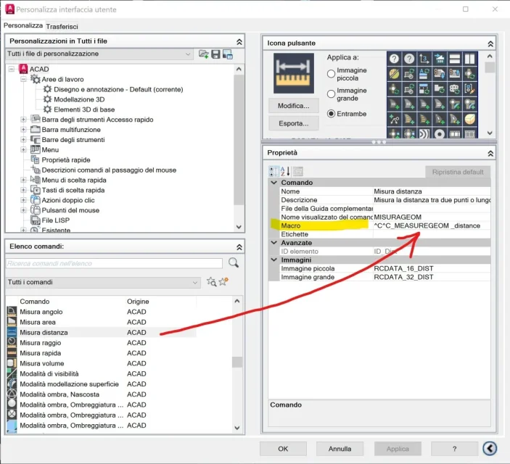Pick the yellow striped globe icon in the grid
This screenshot has height=464, width=510.
[394, 74]
